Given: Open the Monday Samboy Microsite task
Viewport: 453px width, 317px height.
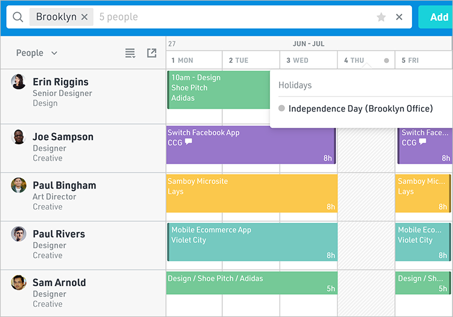Looking at the screenshot, I should point(252,193).
